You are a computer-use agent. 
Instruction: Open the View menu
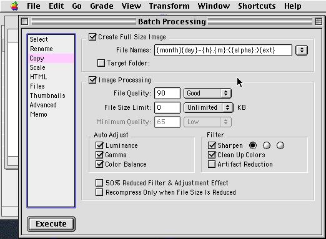131,6
